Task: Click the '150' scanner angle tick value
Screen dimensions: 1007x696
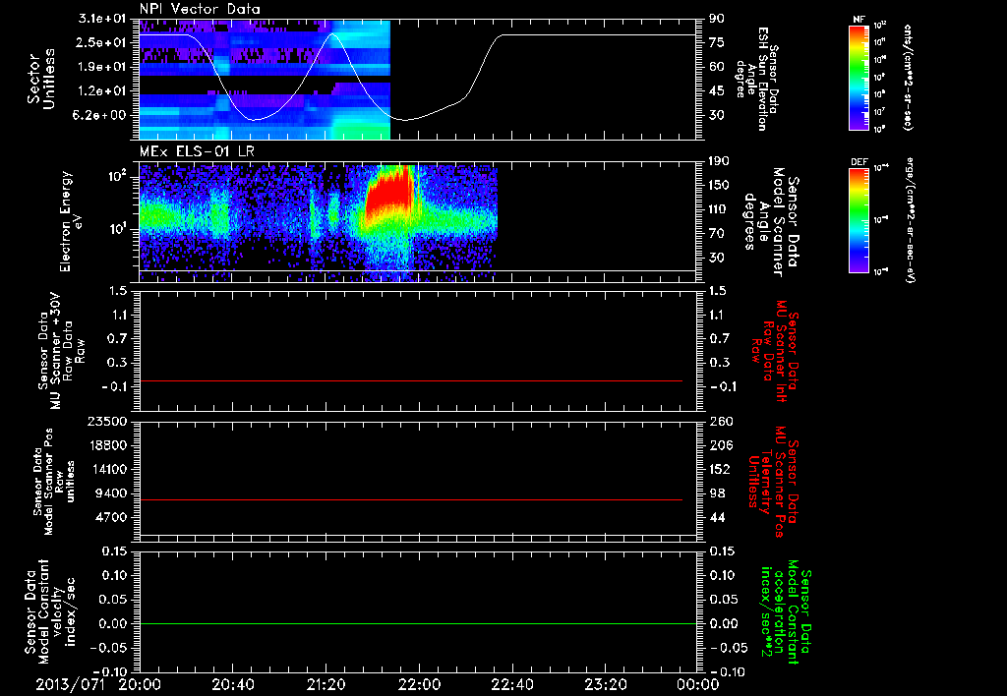Action: click(719, 186)
